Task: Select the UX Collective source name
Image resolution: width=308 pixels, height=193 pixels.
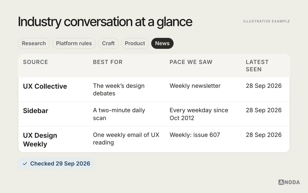Action: click(x=45, y=86)
